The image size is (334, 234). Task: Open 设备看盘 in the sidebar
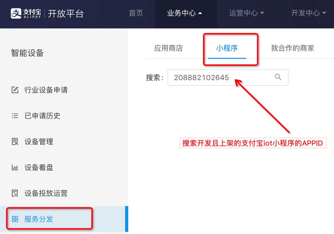click(x=39, y=167)
